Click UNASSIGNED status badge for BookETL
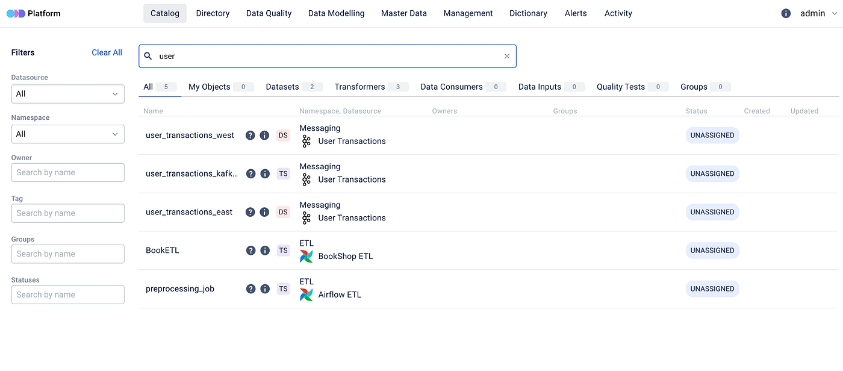The image size is (843, 371). pos(712,251)
